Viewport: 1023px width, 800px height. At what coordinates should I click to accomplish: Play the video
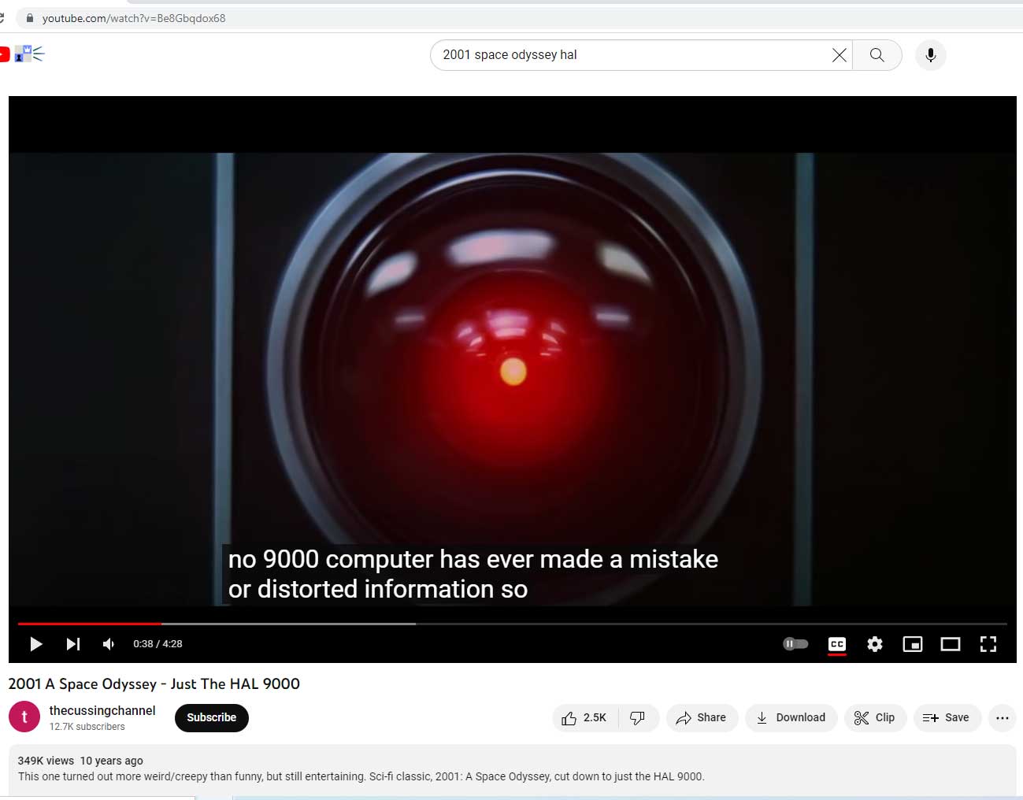[x=35, y=644]
